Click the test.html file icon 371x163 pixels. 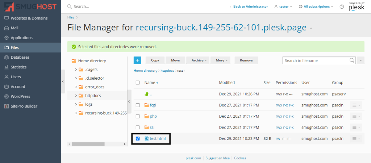point(146,139)
